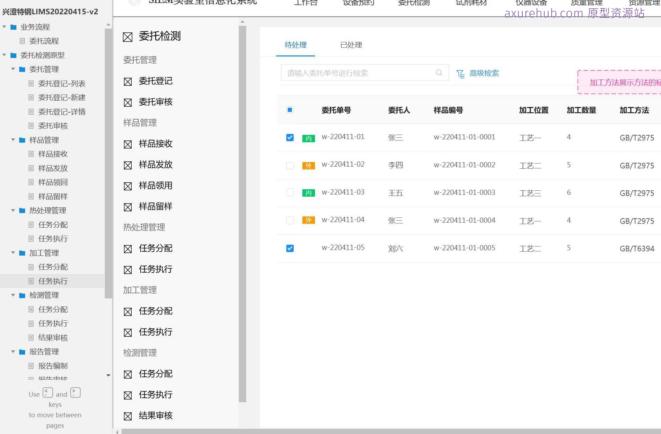
Task: Click the 任务执行 icon under 热处理管理
Action: pyautogui.click(x=128, y=269)
